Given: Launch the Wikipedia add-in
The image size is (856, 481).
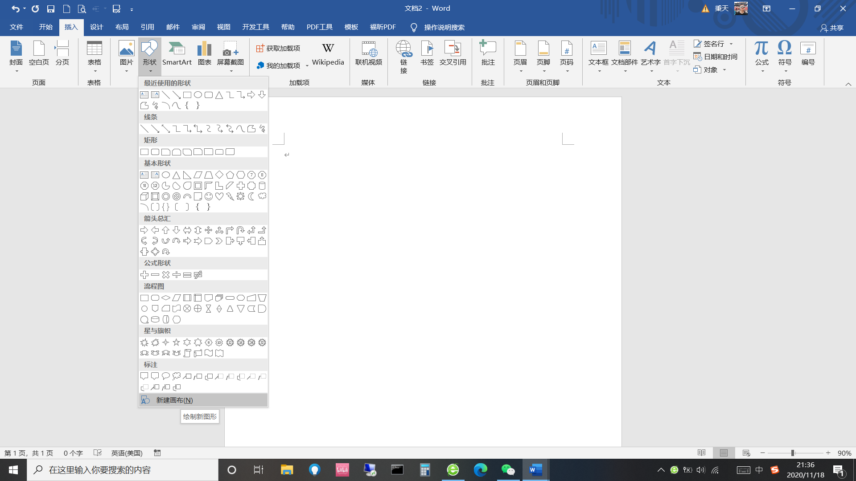Looking at the screenshot, I should 328,54.
